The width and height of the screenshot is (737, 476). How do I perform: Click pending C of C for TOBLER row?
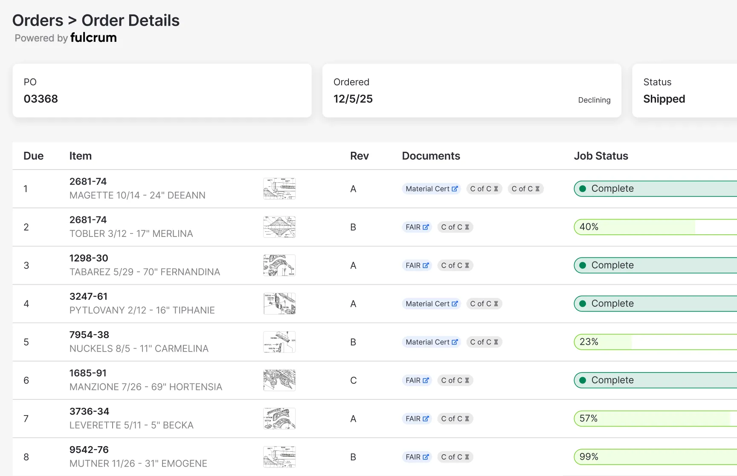tap(455, 227)
